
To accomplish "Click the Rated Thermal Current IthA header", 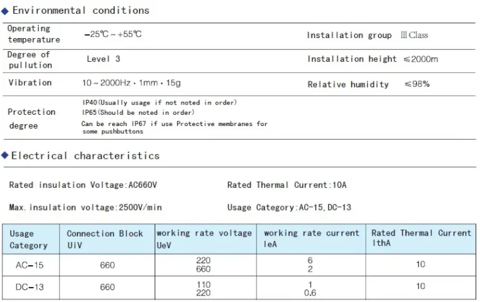I will point(421,238).
